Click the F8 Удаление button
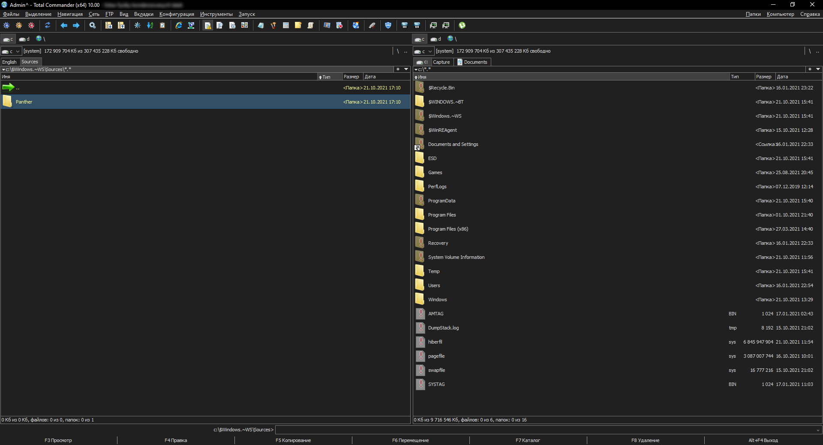 [645, 440]
